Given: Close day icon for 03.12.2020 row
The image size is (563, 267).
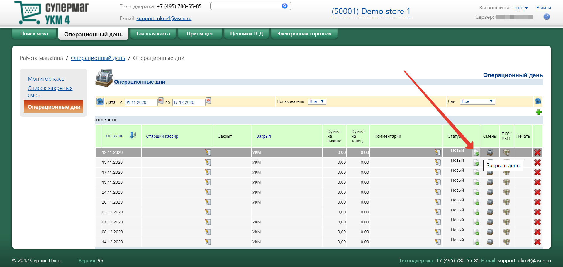Looking at the screenshot, I should pos(476,212).
